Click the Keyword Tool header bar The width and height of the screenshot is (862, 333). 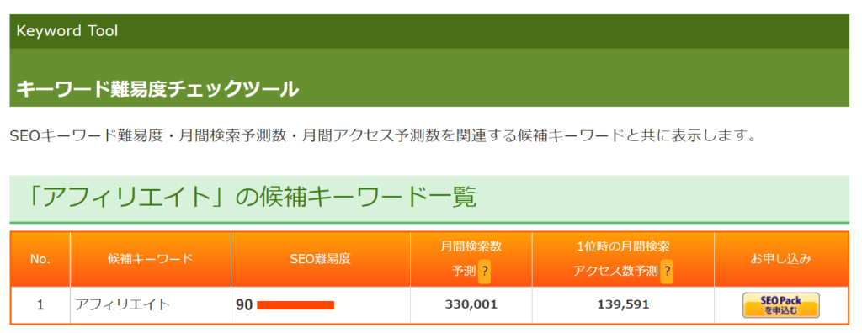coord(429,31)
